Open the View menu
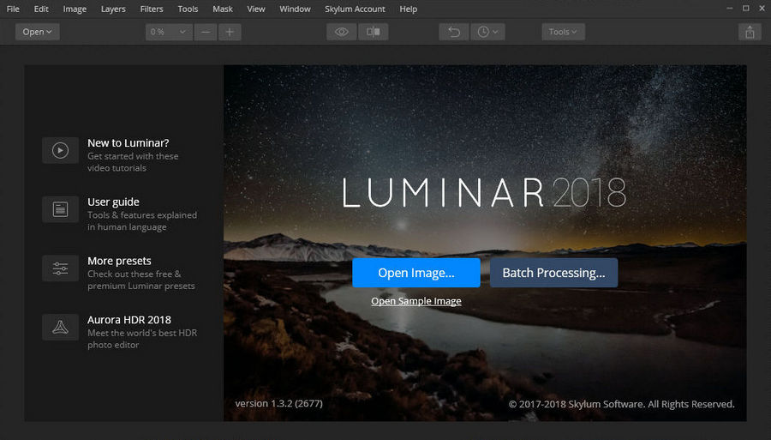 (x=256, y=9)
